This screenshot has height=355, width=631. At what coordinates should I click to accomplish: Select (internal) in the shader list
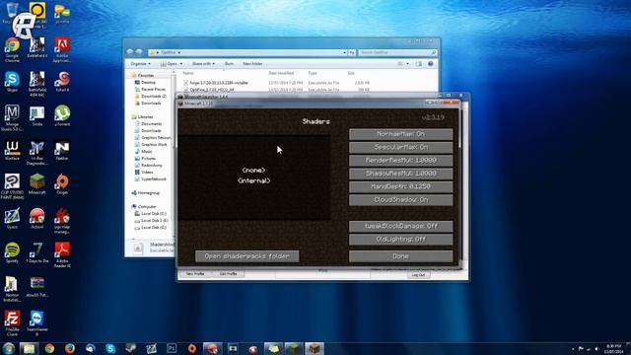click(254, 180)
